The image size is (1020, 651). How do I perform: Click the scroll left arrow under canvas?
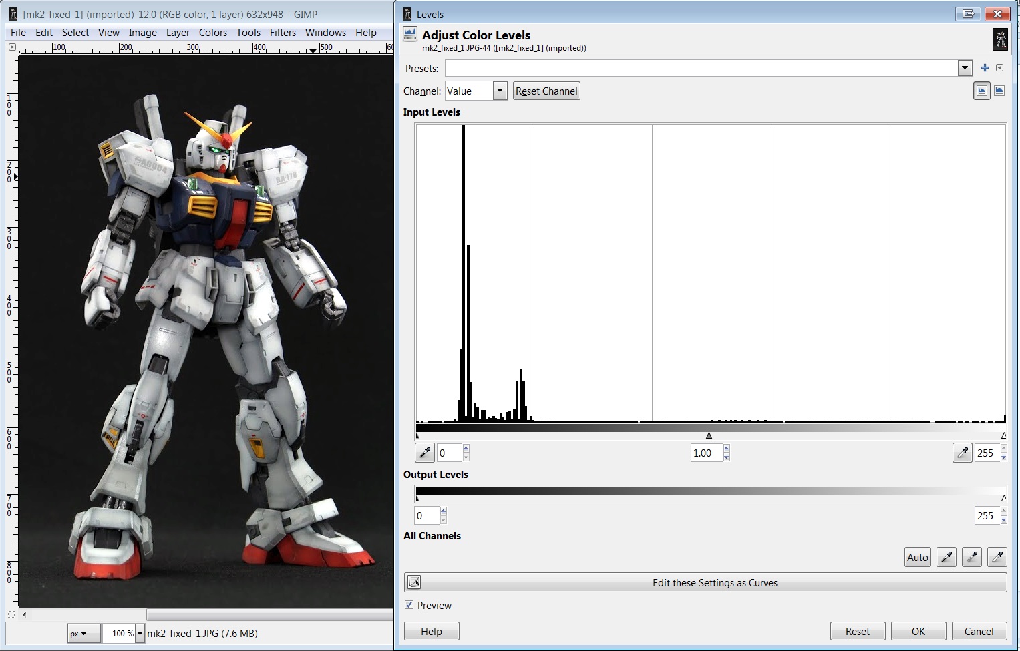(24, 614)
